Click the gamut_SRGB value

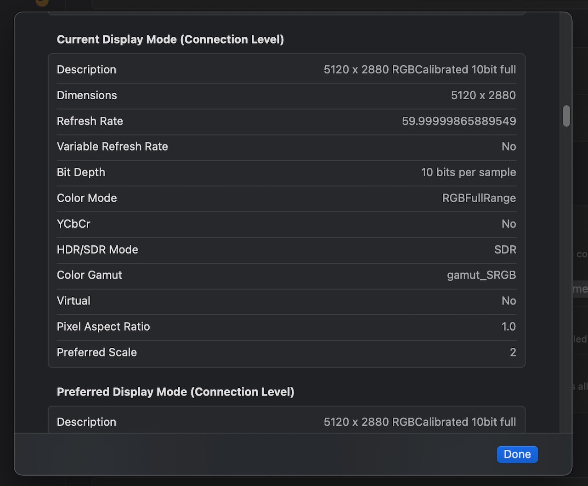point(481,275)
